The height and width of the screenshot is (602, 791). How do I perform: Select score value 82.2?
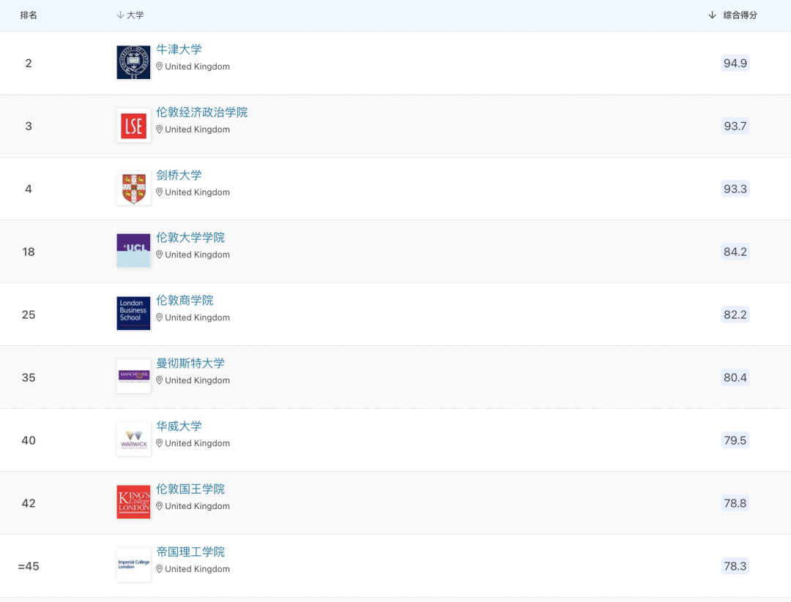tap(735, 315)
